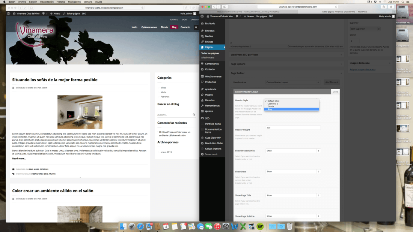The image size is (413, 232).
Task: Open the Read more link of the sofás post
Action: coord(19,159)
